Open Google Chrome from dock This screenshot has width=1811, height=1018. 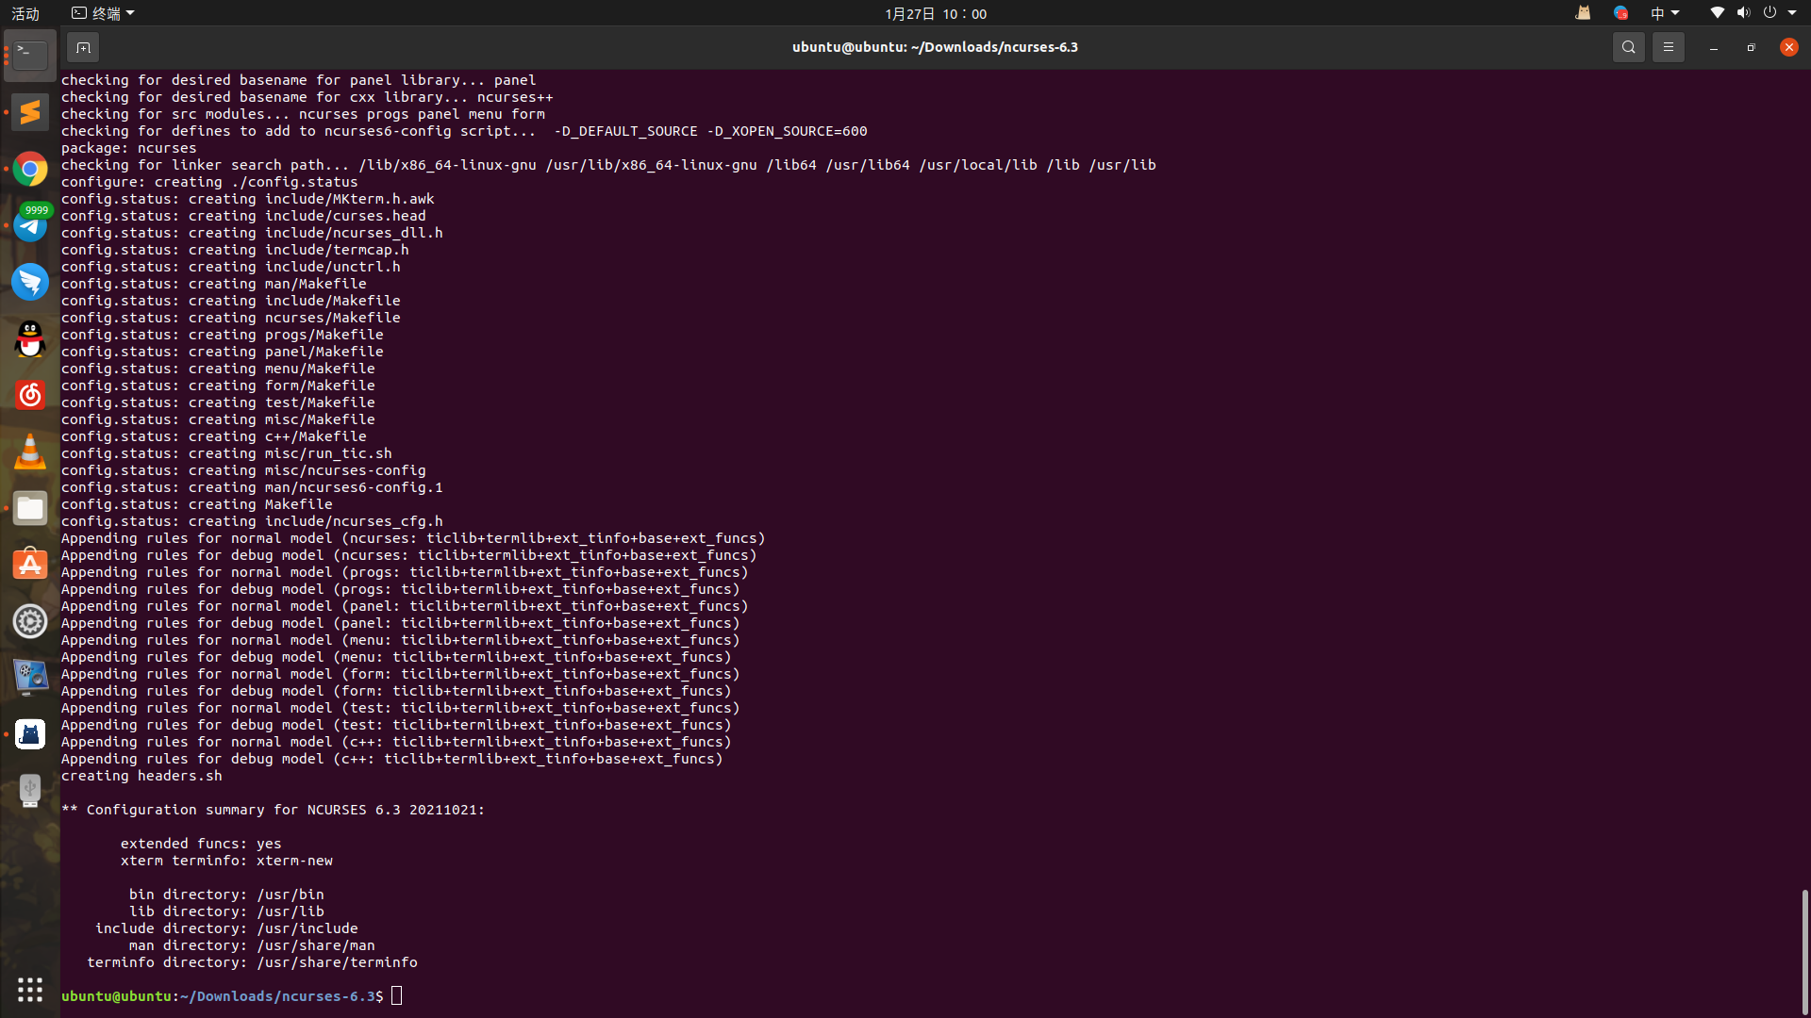click(30, 169)
